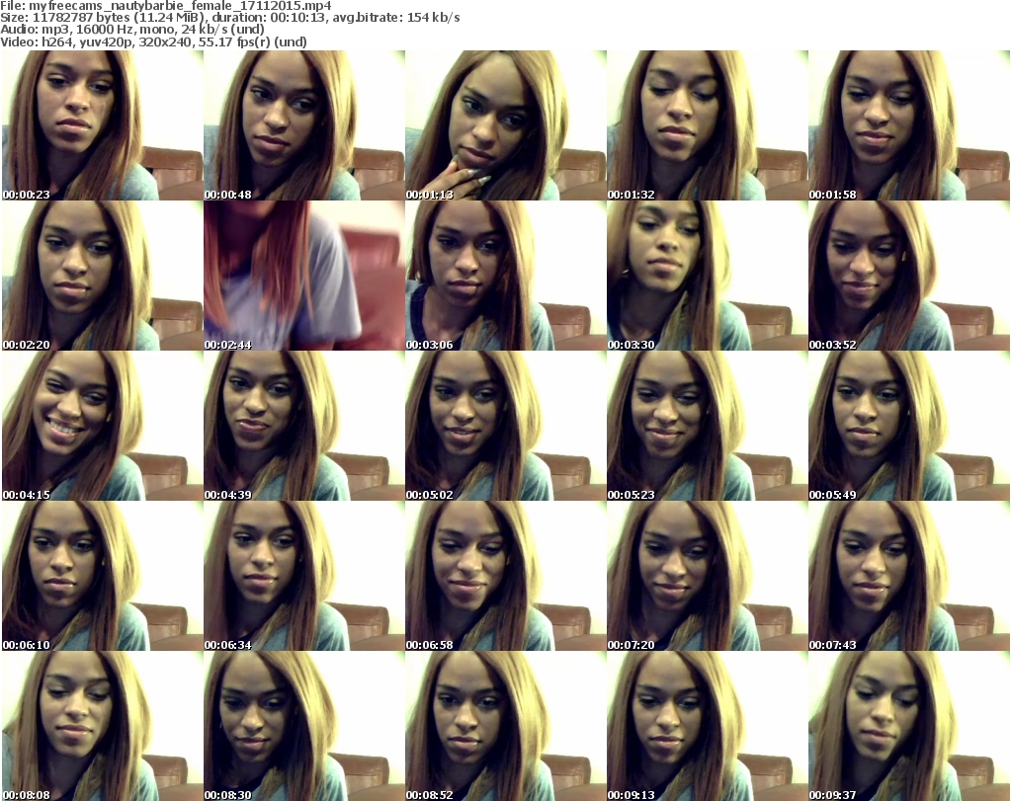
Task: Open the frame timestamped 00:01:32
Action: pyautogui.click(x=707, y=125)
